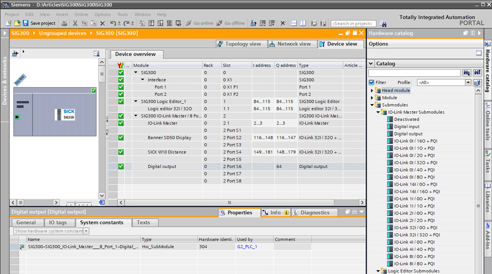Click the Download to device icon

click(x=151, y=23)
